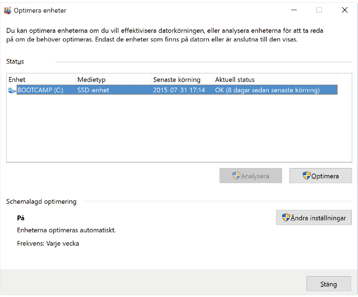Select the BOOTCAMP (C:) drive name

[40, 90]
